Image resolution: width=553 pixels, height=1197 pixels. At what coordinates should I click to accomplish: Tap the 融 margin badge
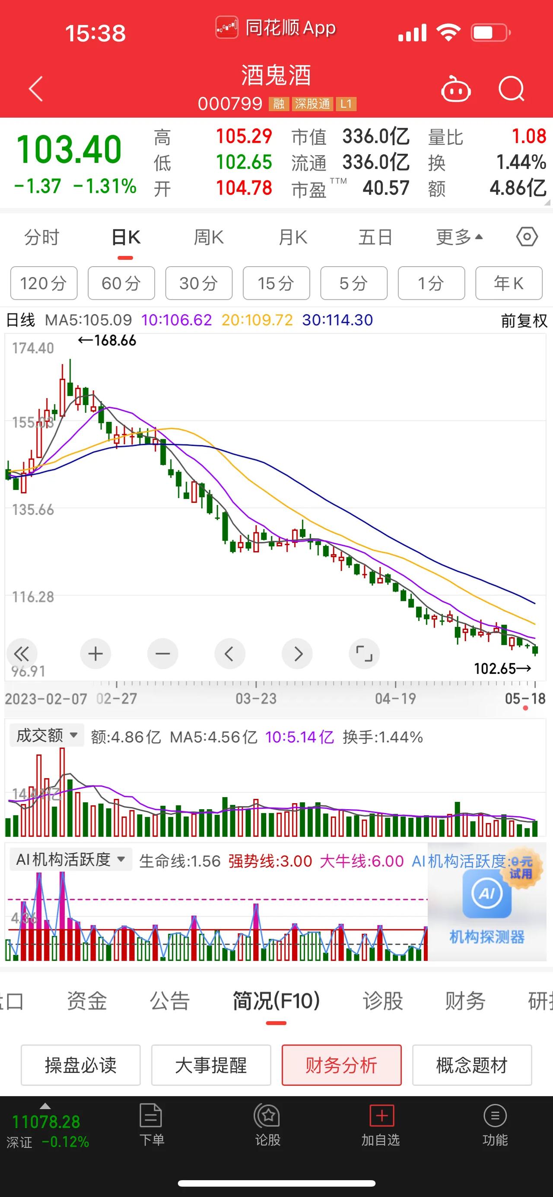(x=279, y=104)
